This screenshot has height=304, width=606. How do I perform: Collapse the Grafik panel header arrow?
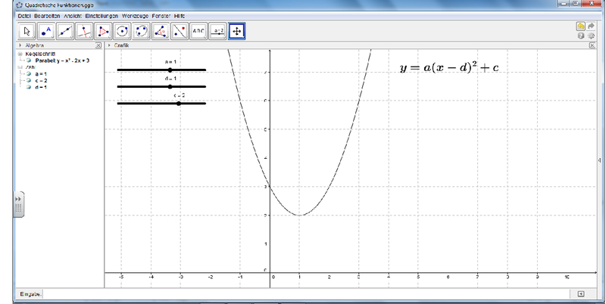(109, 46)
